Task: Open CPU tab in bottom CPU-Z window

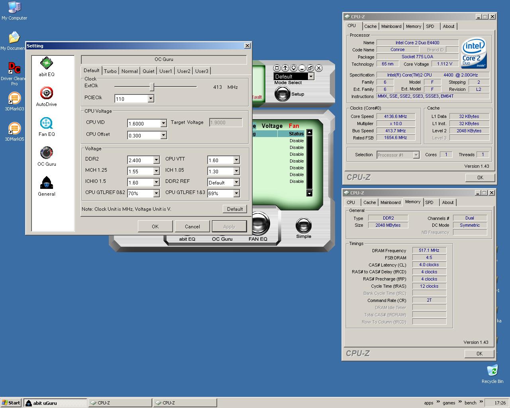Action: point(351,202)
